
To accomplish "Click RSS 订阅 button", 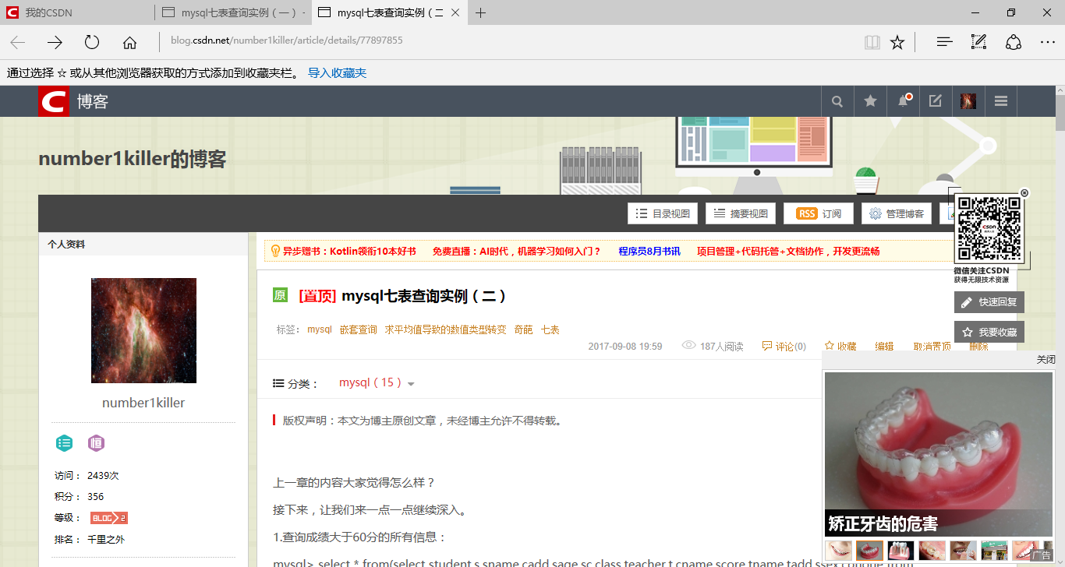I will 819,213.
